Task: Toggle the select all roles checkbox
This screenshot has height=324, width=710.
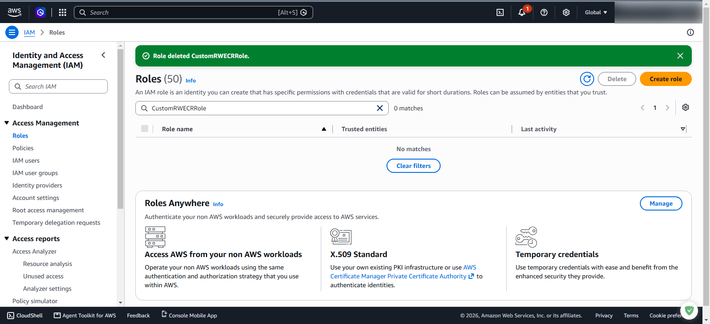Action: (145, 129)
